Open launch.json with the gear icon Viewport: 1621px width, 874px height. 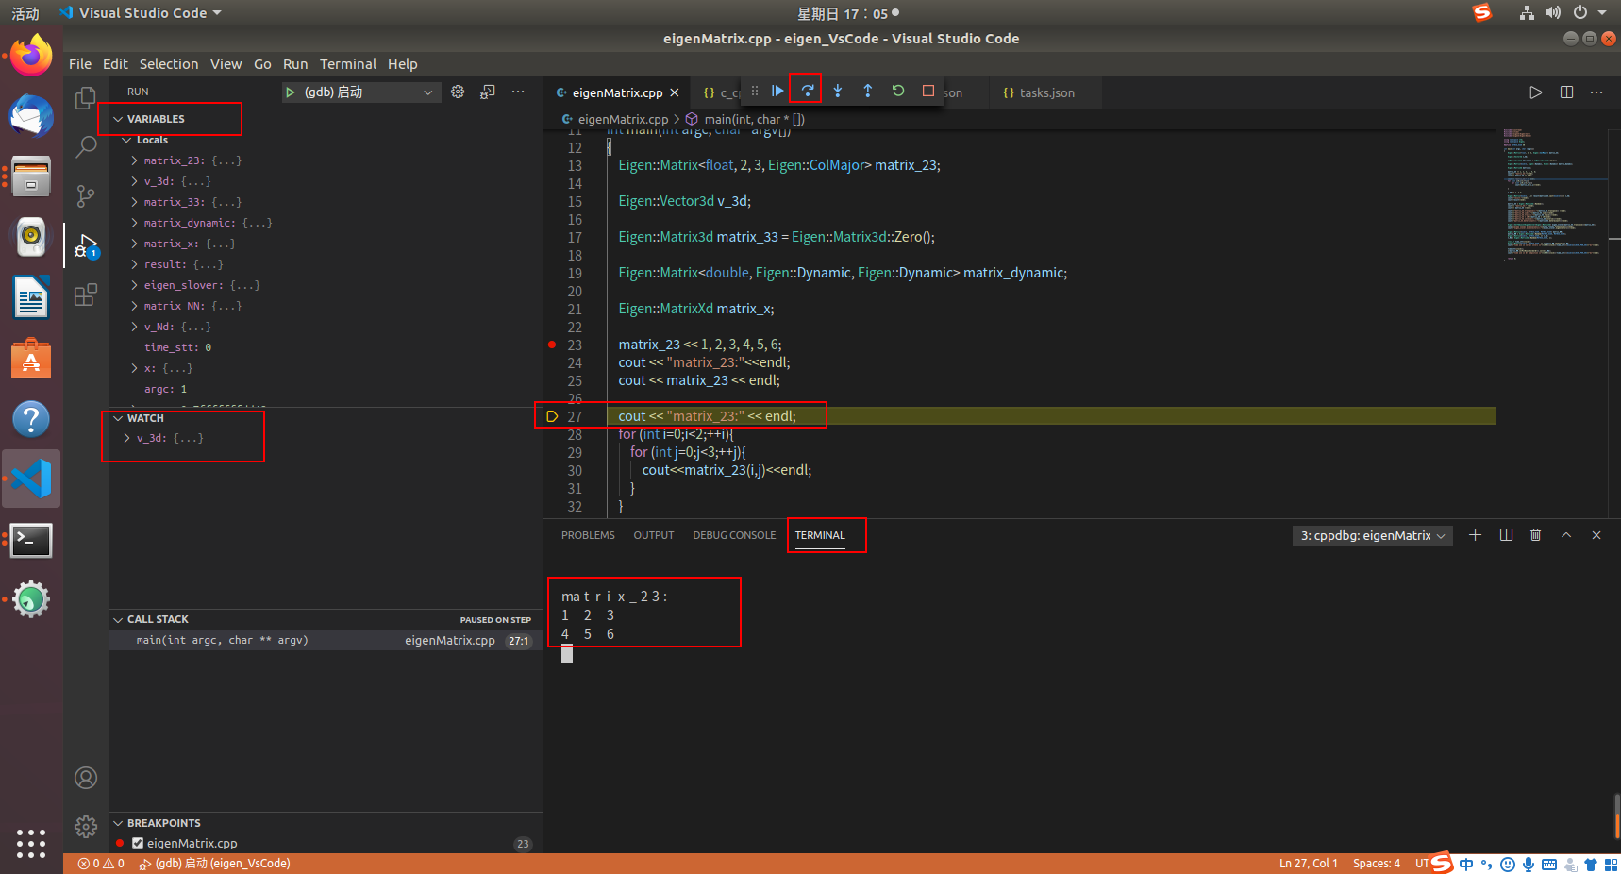click(458, 92)
